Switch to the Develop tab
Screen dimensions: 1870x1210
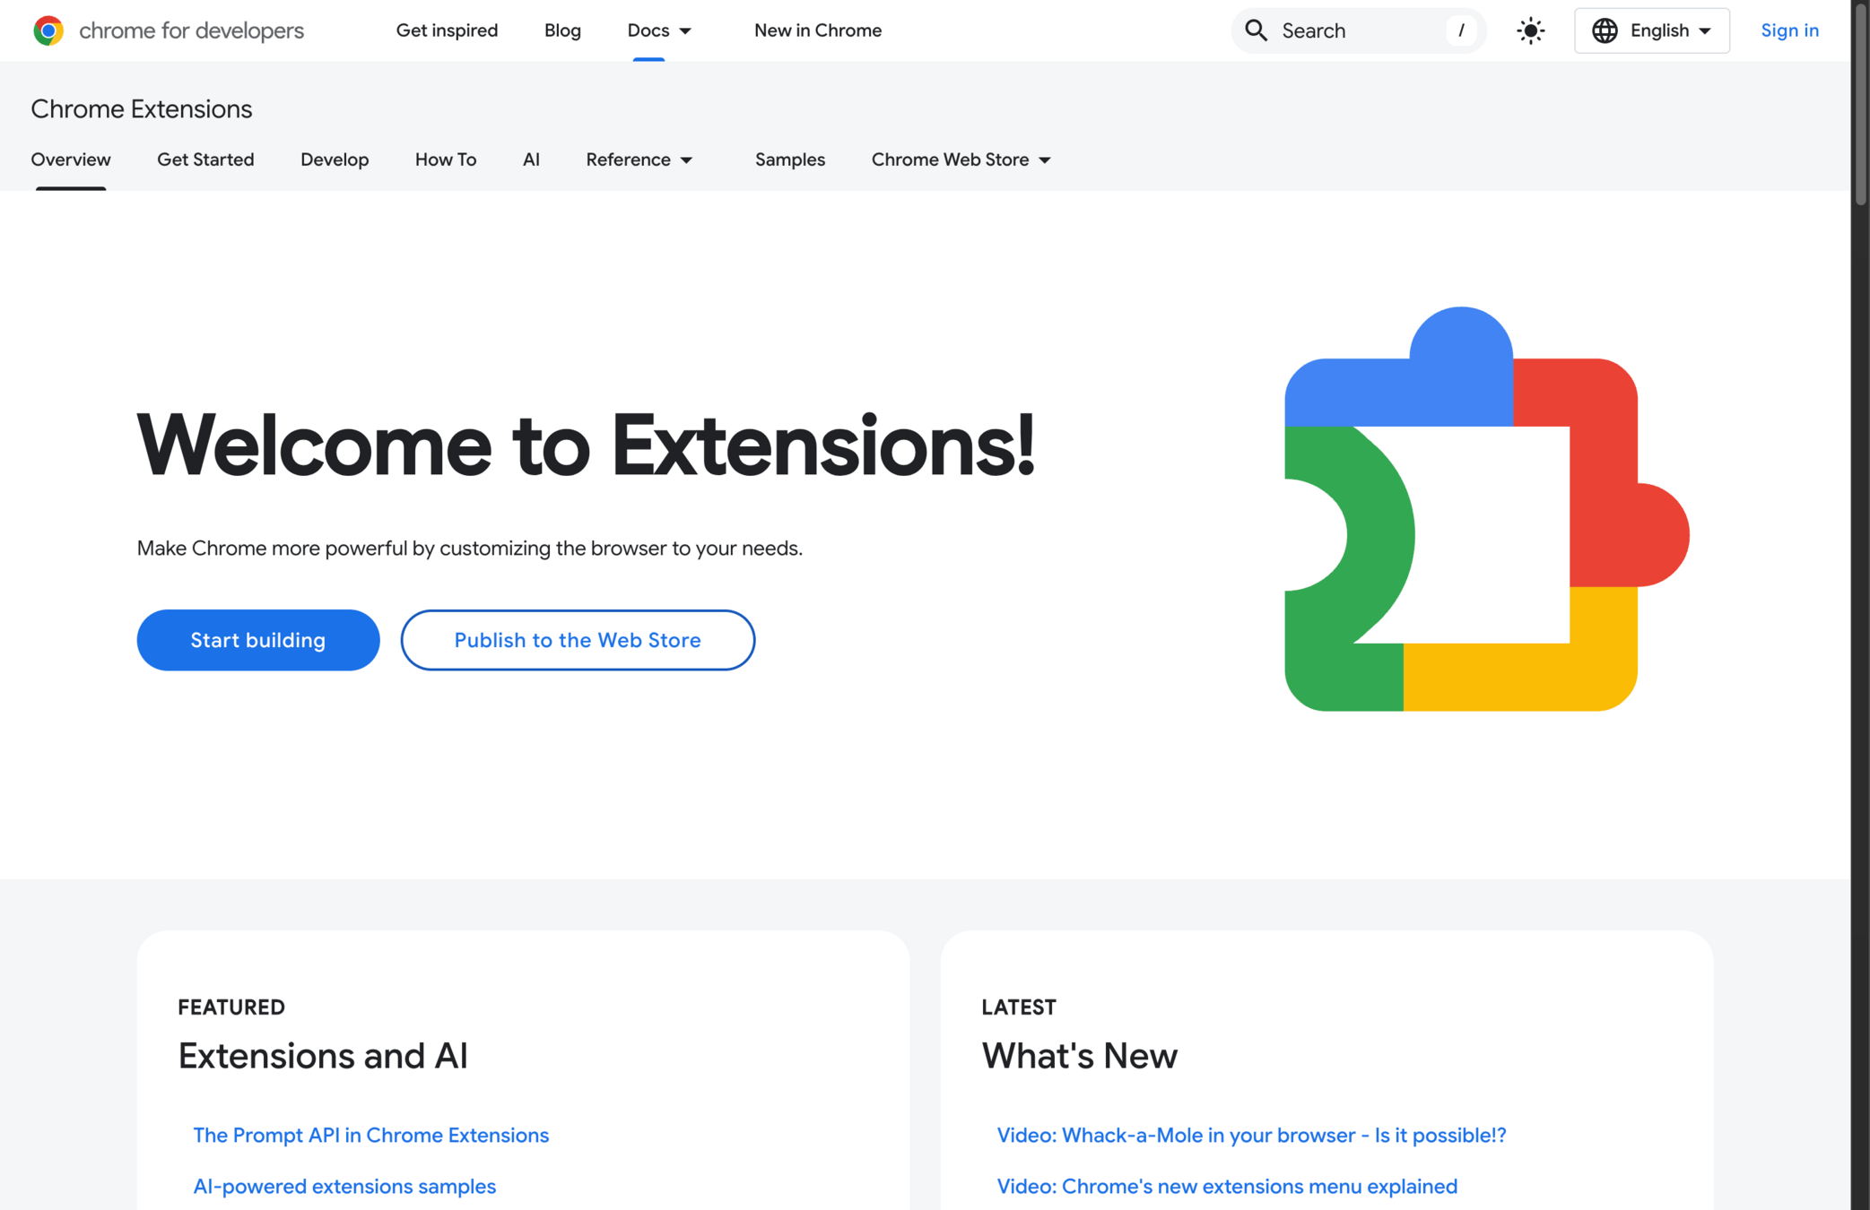335,160
